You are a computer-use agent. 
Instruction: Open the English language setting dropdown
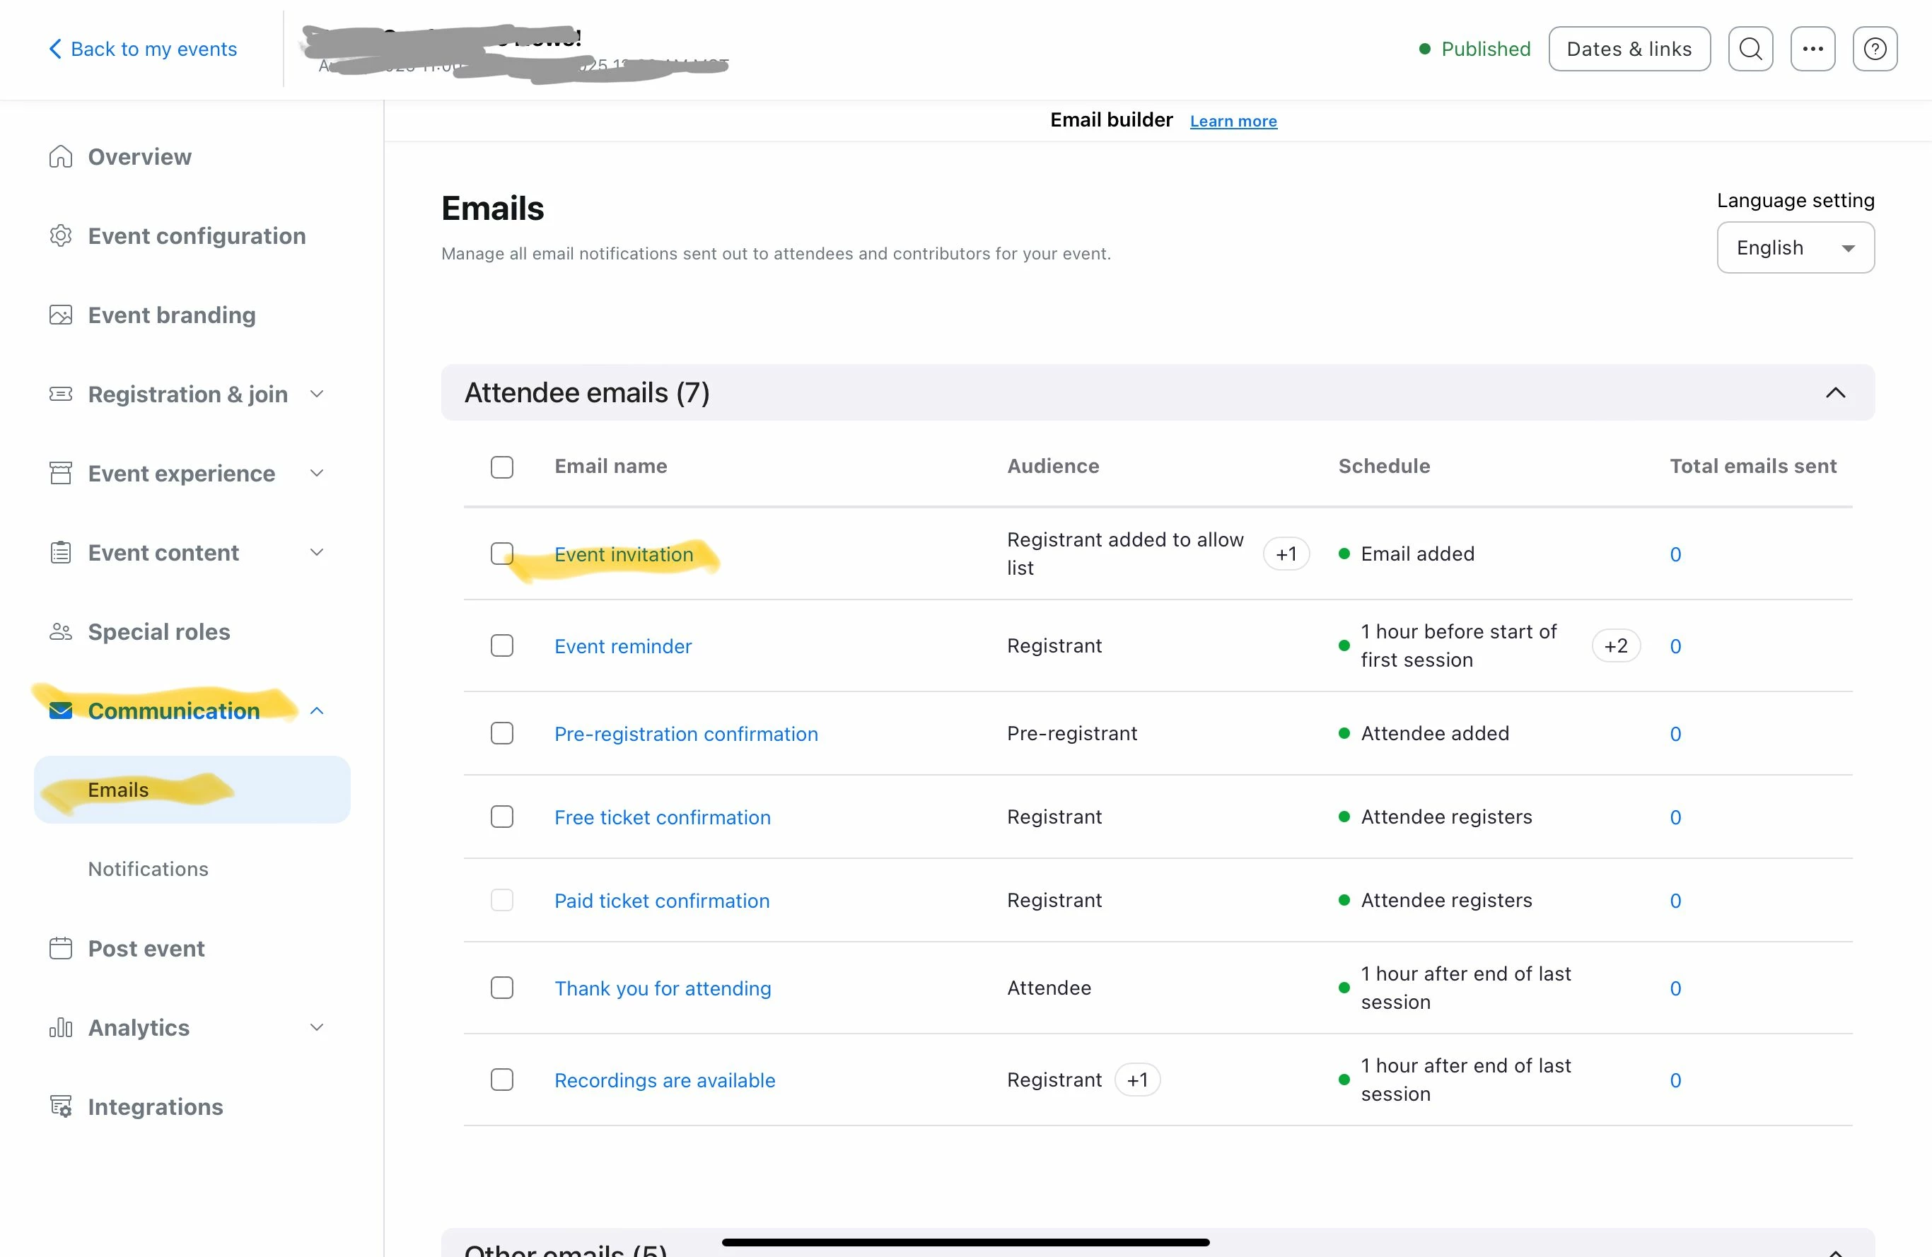(1795, 247)
